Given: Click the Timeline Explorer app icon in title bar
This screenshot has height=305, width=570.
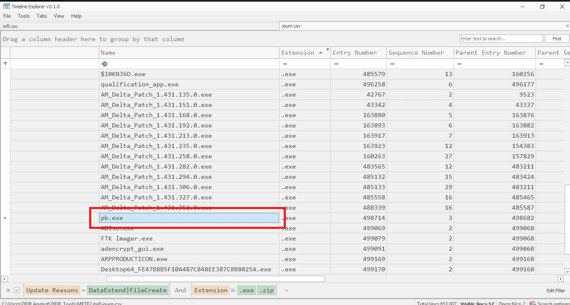Looking at the screenshot, I should coord(6,6).
